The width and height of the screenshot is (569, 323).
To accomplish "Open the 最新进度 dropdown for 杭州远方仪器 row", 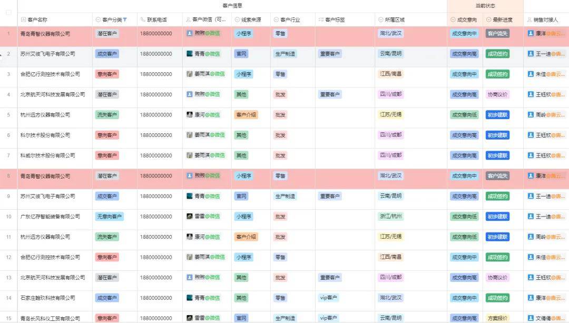I will point(497,114).
